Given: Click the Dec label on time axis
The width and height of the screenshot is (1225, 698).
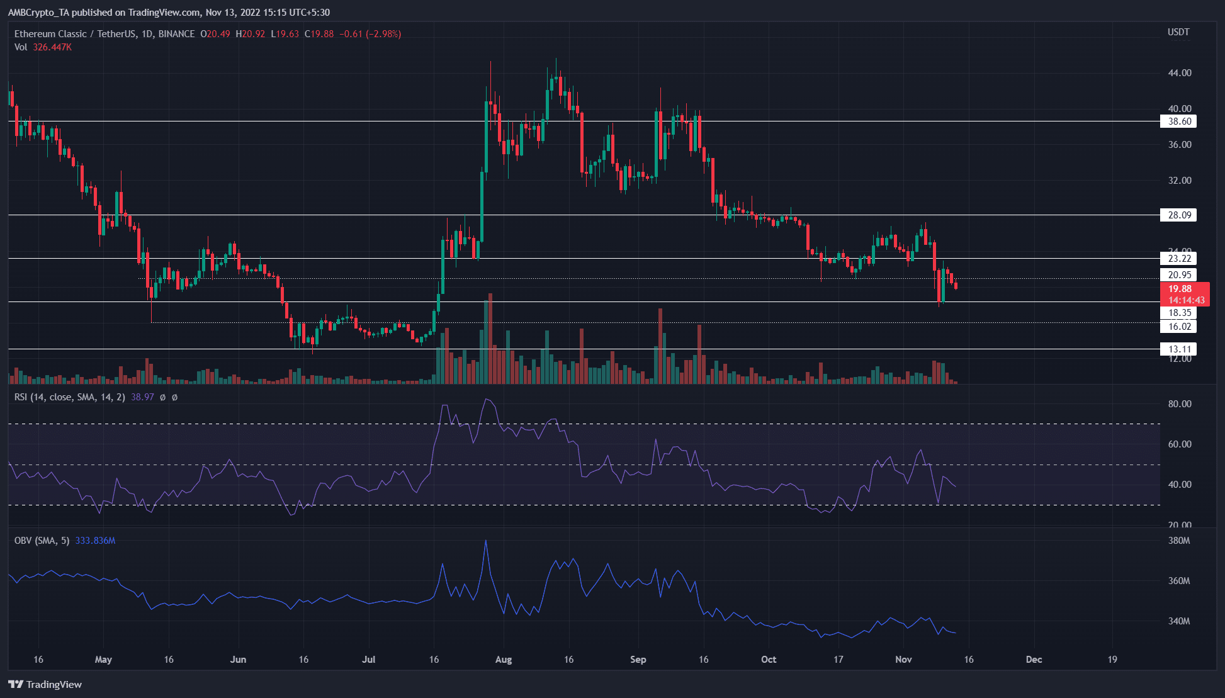Looking at the screenshot, I should click(1034, 660).
